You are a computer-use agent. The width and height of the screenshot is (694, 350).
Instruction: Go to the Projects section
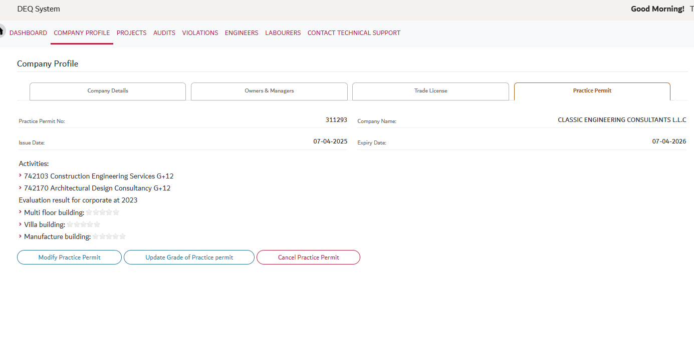tap(131, 33)
